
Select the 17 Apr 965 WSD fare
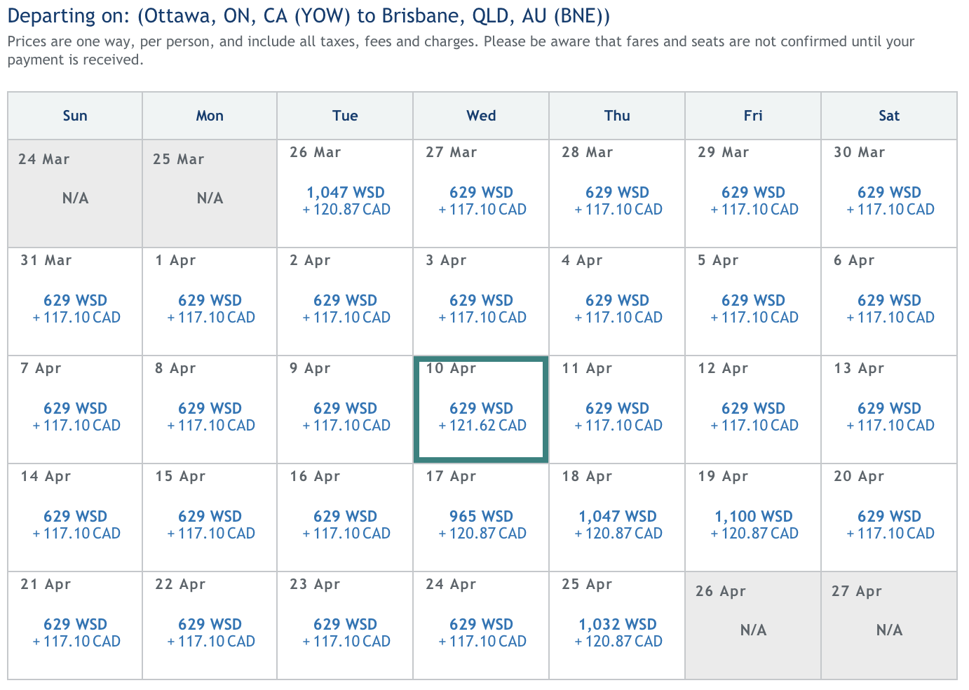coord(481,517)
